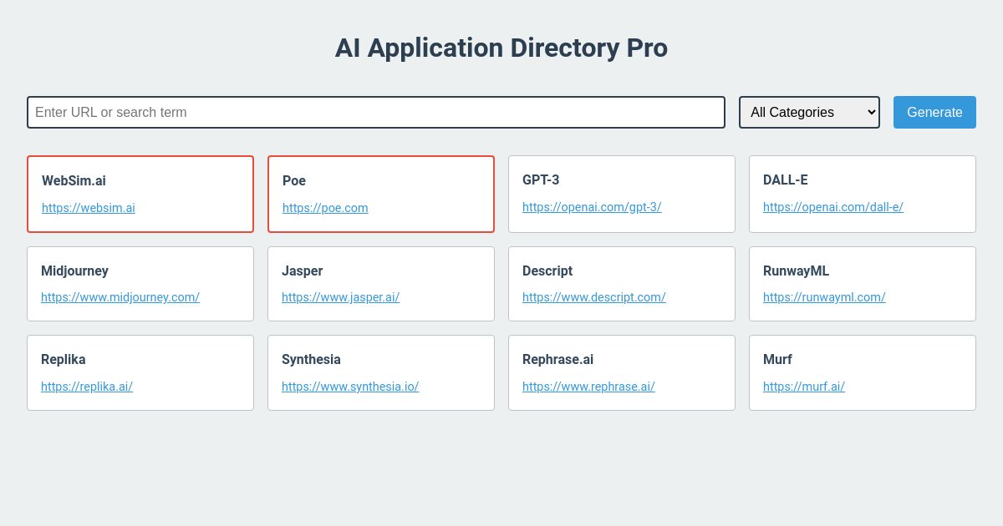Click the Generate button
Viewport: 1003px width, 526px height.
934,112
